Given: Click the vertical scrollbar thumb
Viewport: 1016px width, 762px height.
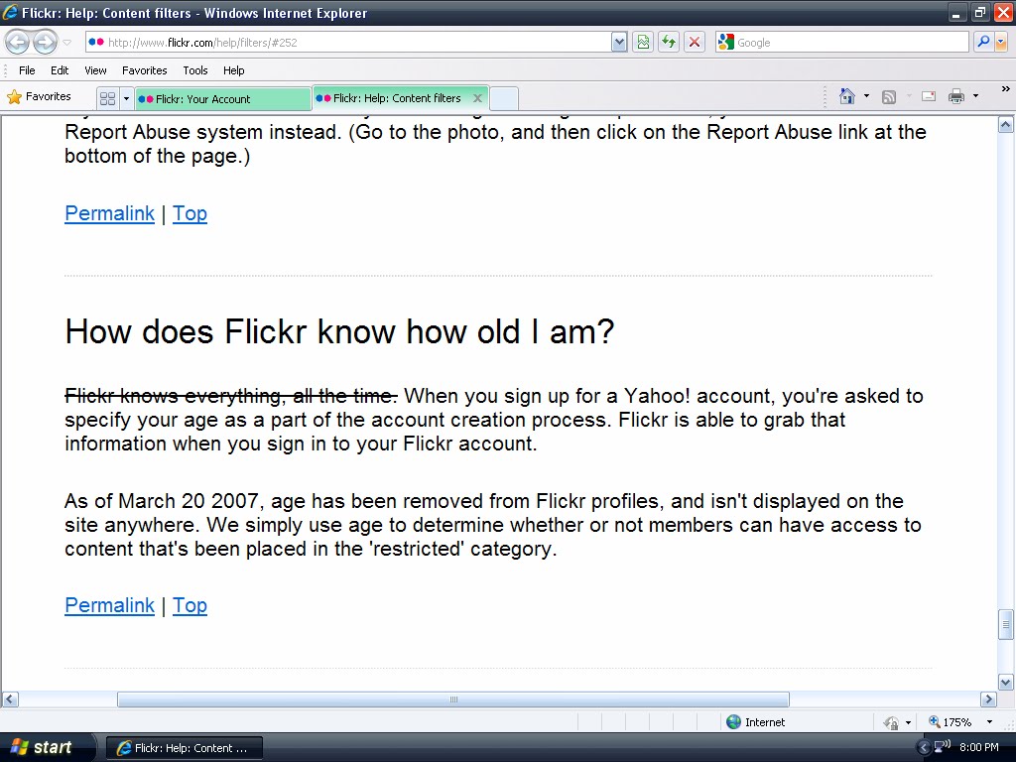Looking at the screenshot, I should coord(1006,624).
